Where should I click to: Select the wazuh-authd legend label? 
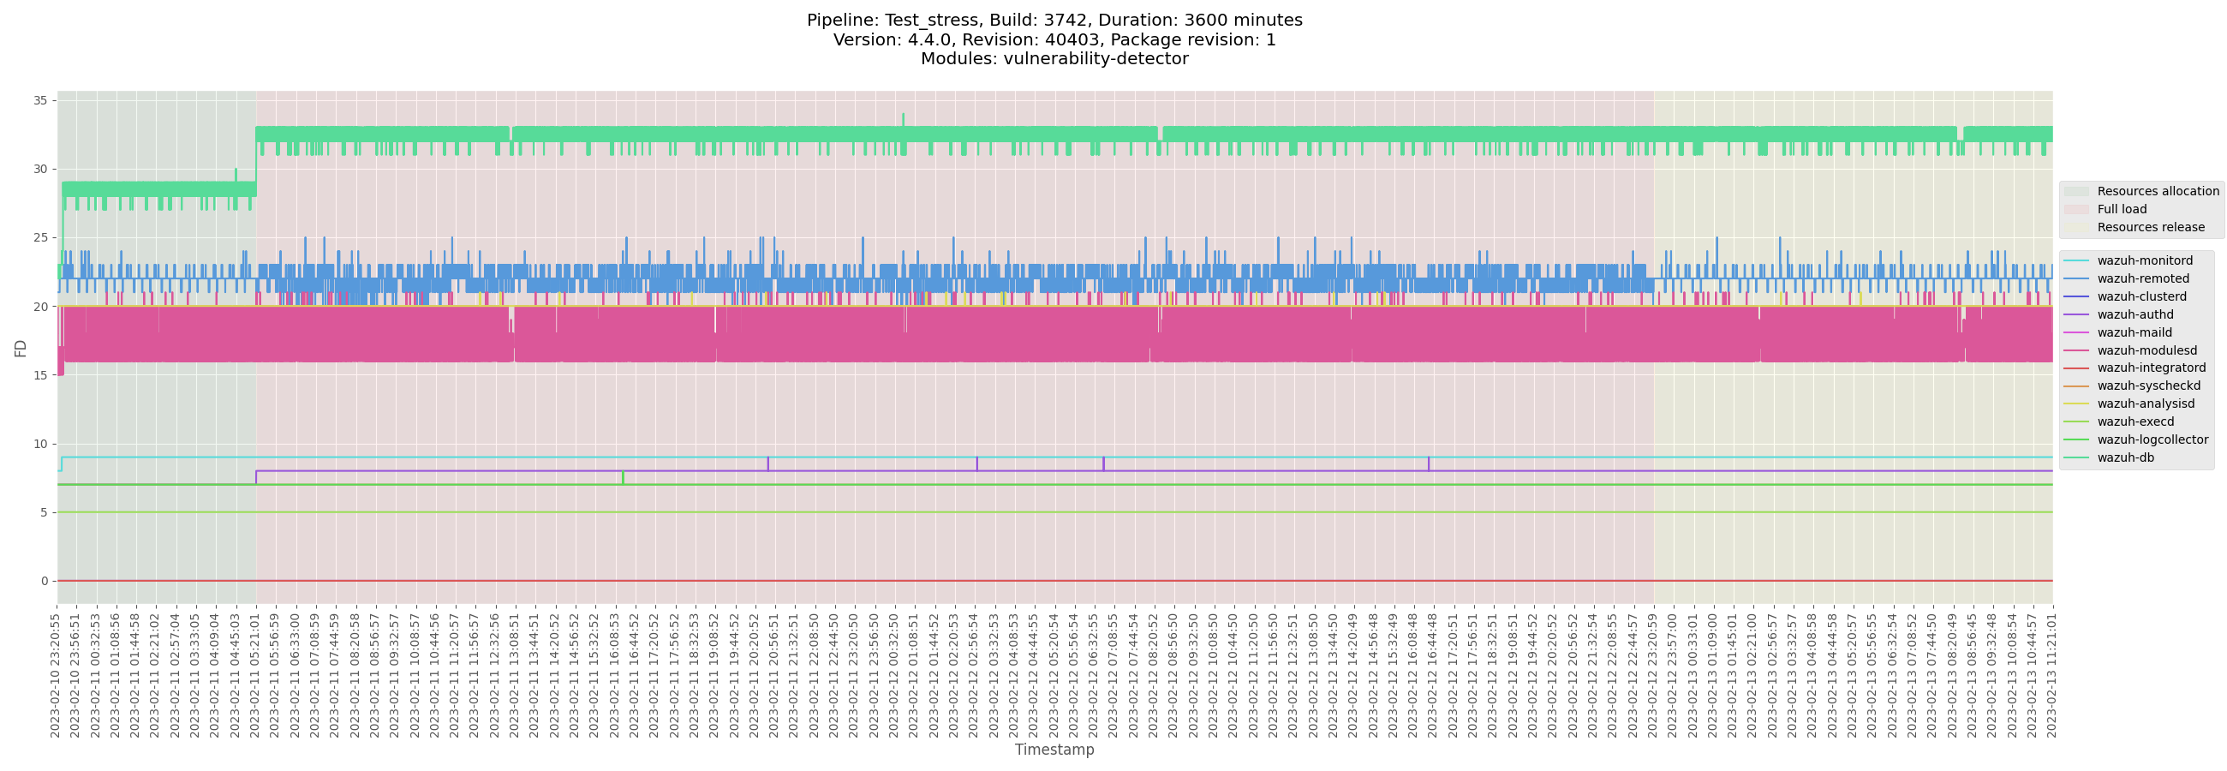[2134, 315]
